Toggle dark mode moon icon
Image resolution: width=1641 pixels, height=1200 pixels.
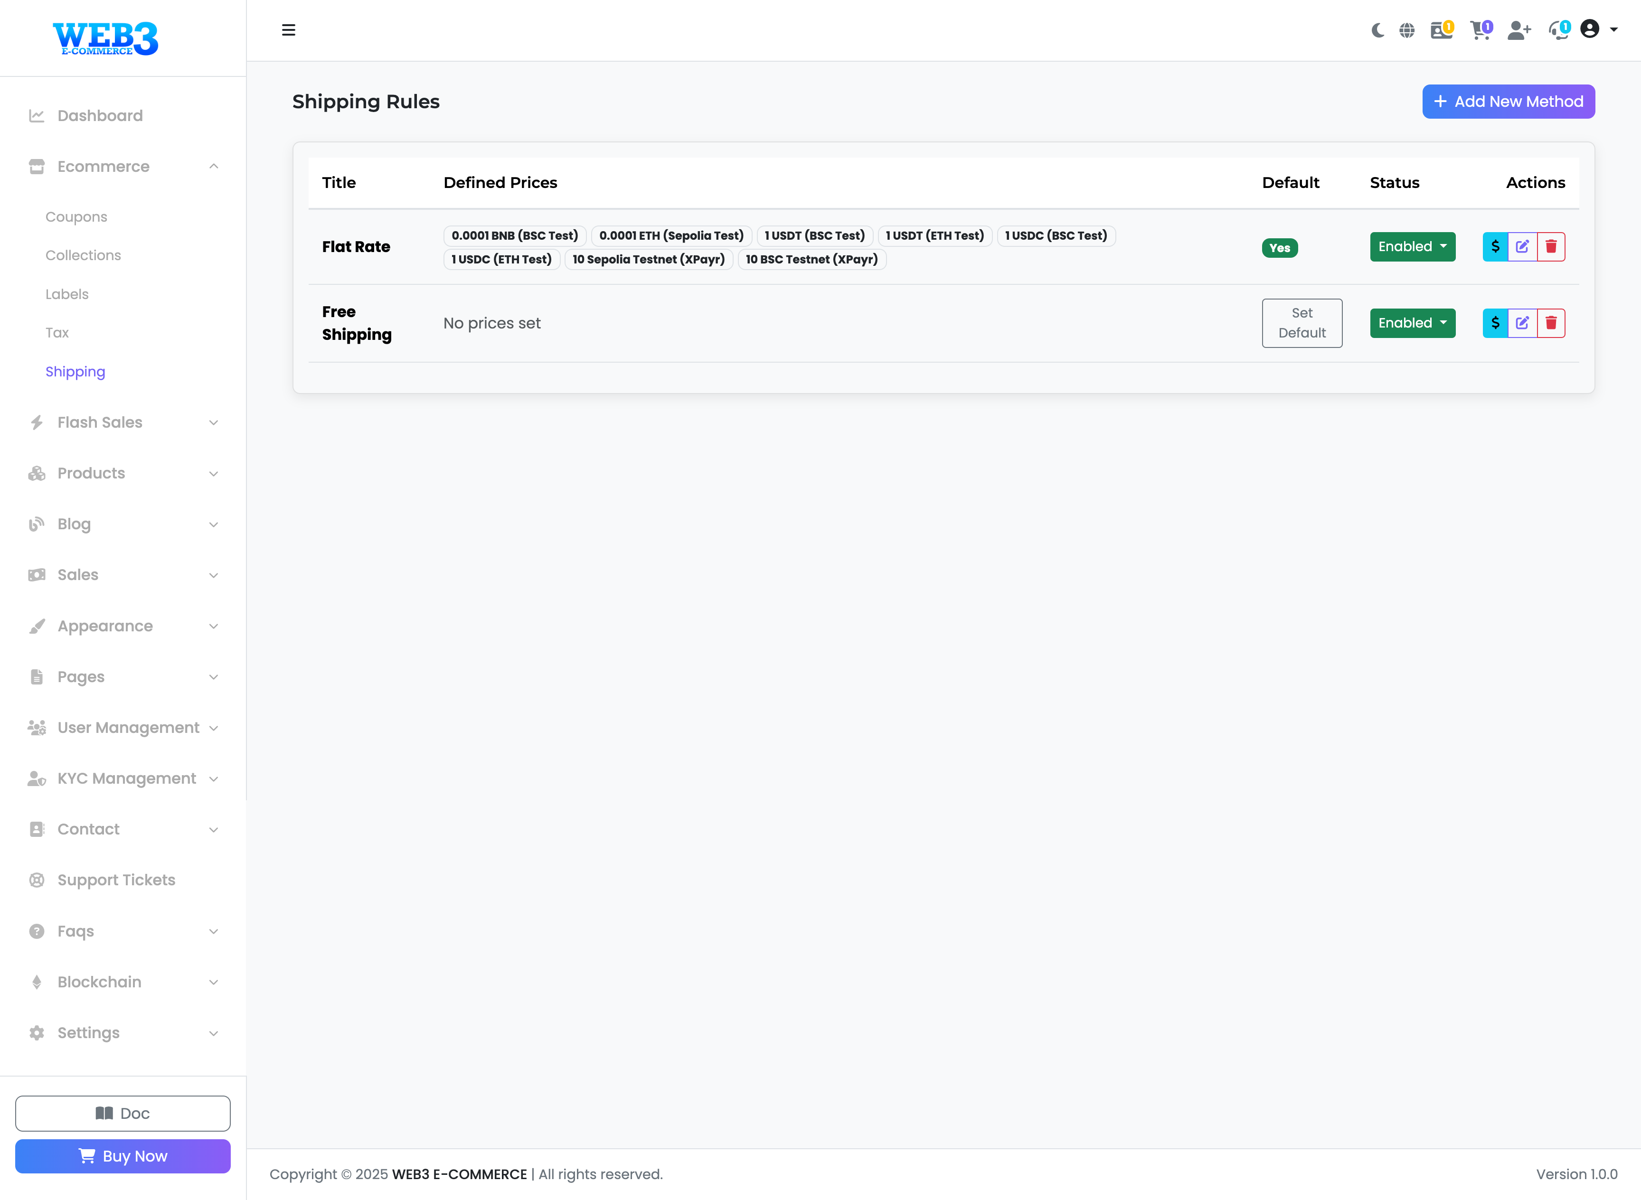tap(1377, 30)
